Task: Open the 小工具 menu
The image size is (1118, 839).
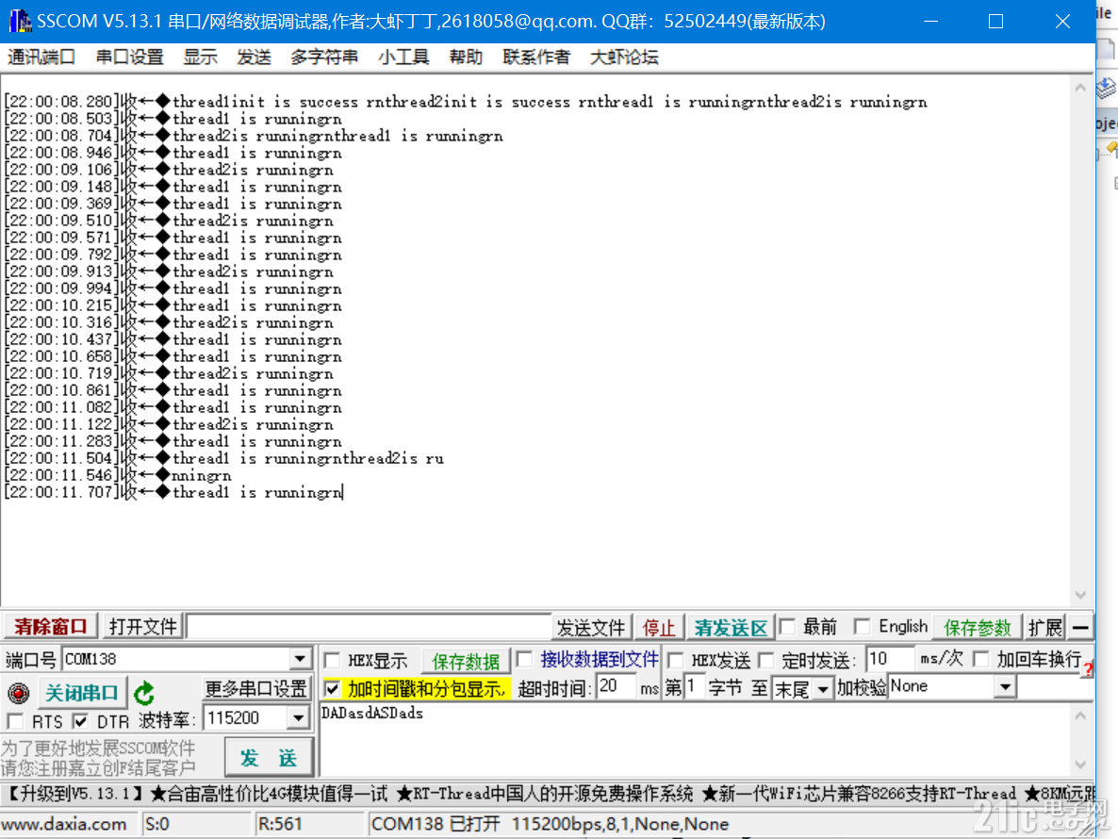Action: [403, 57]
